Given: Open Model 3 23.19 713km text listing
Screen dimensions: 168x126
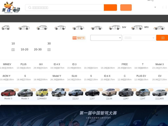Looking at the screenshot, I should tap(160, 66).
